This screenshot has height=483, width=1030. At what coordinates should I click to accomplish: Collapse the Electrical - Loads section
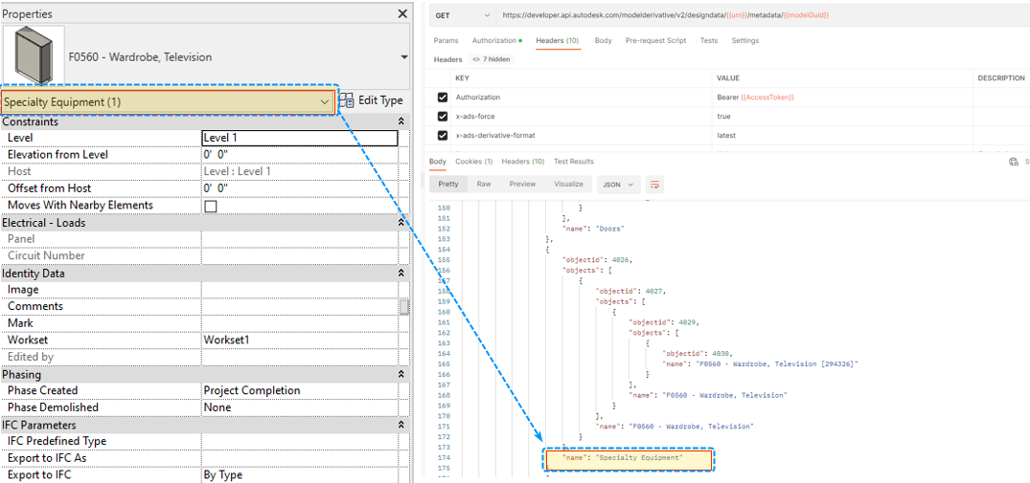click(x=401, y=223)
